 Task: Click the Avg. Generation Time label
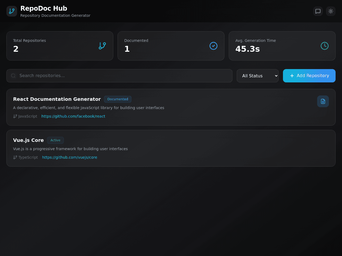pos(255,41)
